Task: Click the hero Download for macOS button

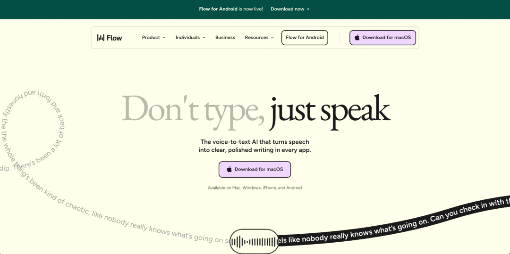Action: (x=255, y=169)
